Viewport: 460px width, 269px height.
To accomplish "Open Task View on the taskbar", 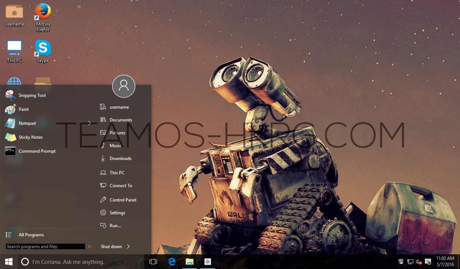I will [x=153, y=262].
